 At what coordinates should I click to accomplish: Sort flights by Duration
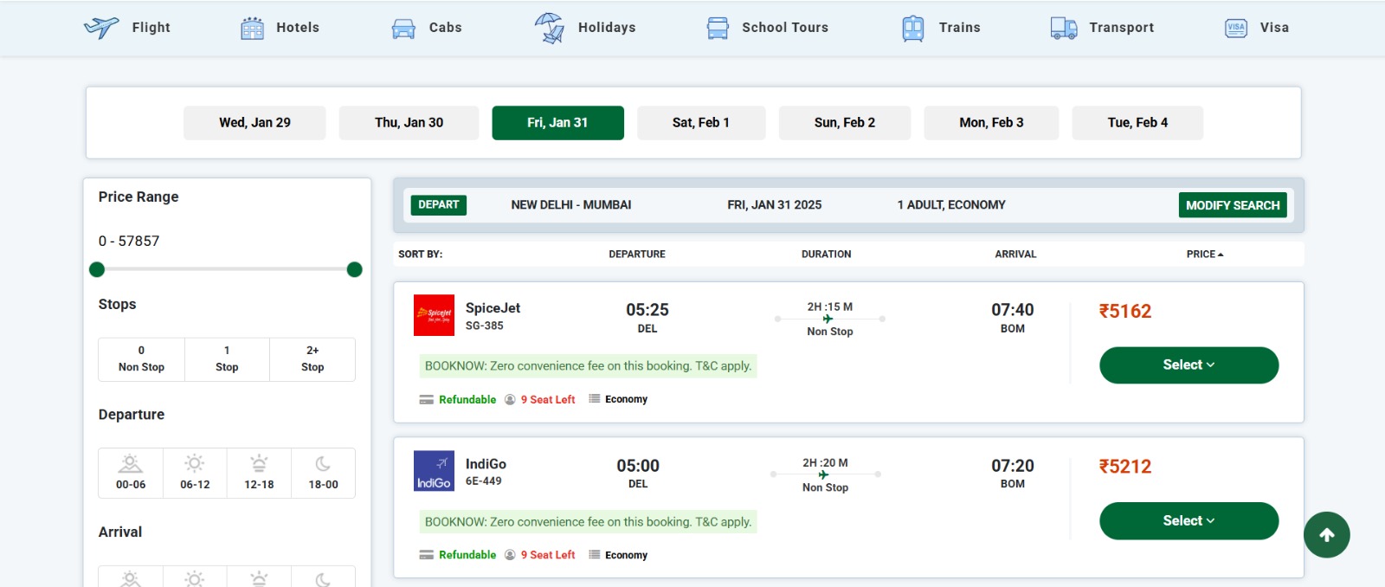(827, 255)
